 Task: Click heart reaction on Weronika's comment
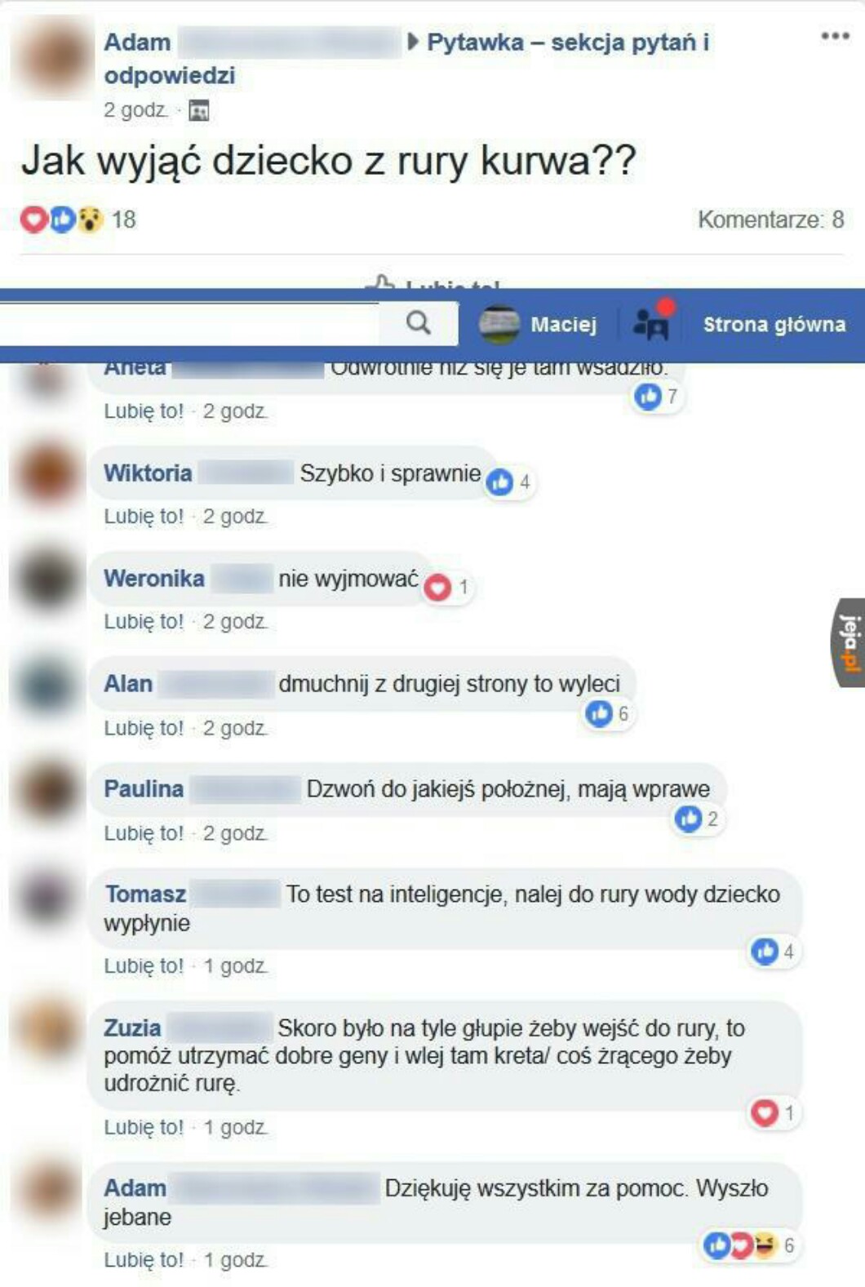[438, 587]
